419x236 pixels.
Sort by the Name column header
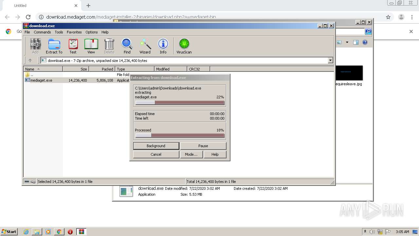(x=43, y=69)
